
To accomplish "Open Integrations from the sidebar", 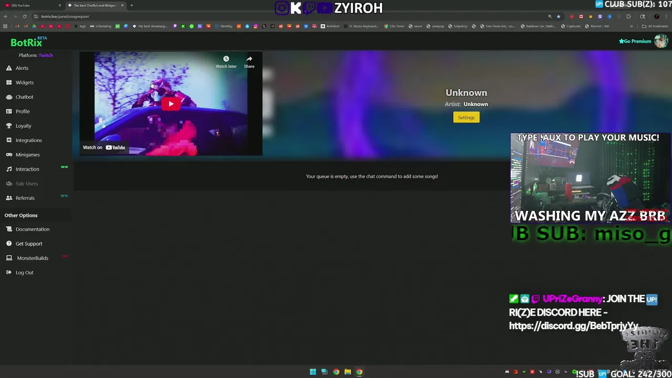I will [29, 140].
